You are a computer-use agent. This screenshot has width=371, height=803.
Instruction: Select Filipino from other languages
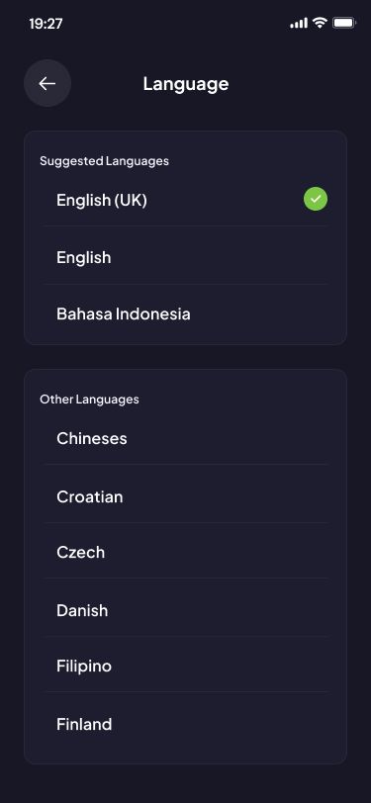pyautogui.click(x=186, y=666)
